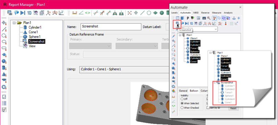Click the greyed Sphere1 under ScreenShot node
Image resolution: width=278 pixels, height=125 pixels.
pos(229,96)
